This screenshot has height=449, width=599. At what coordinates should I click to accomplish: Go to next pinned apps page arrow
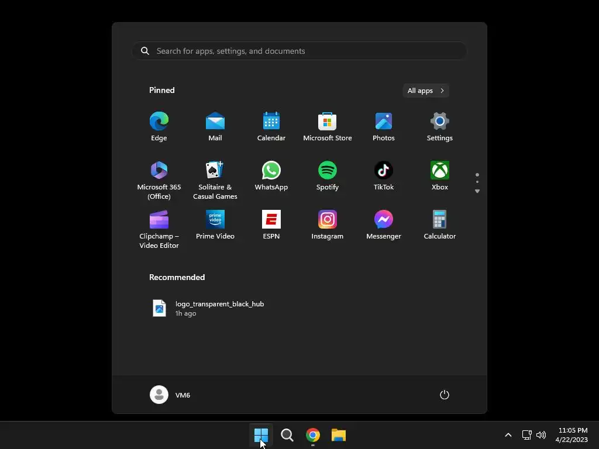(477, 191)
